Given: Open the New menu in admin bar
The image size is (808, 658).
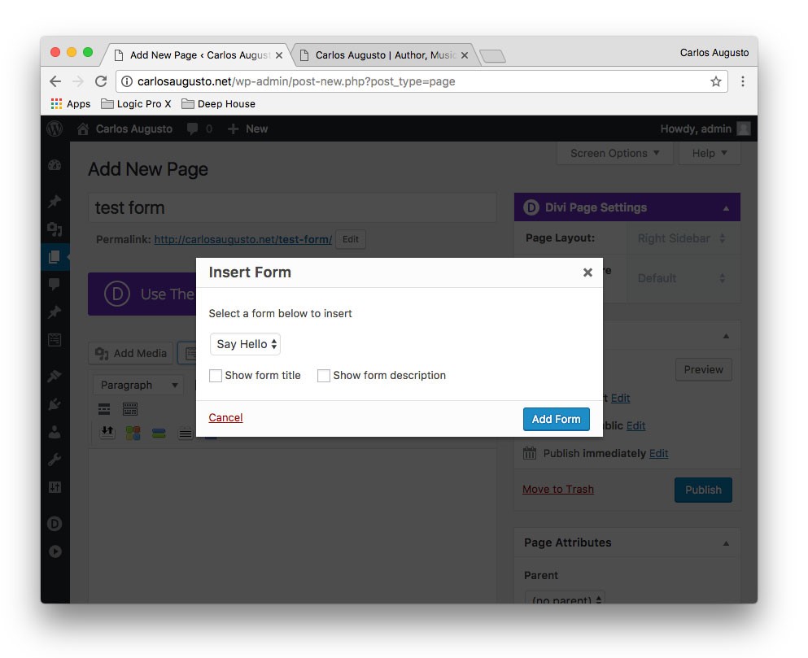Looking at the screenshot, I should coord(248,129).
